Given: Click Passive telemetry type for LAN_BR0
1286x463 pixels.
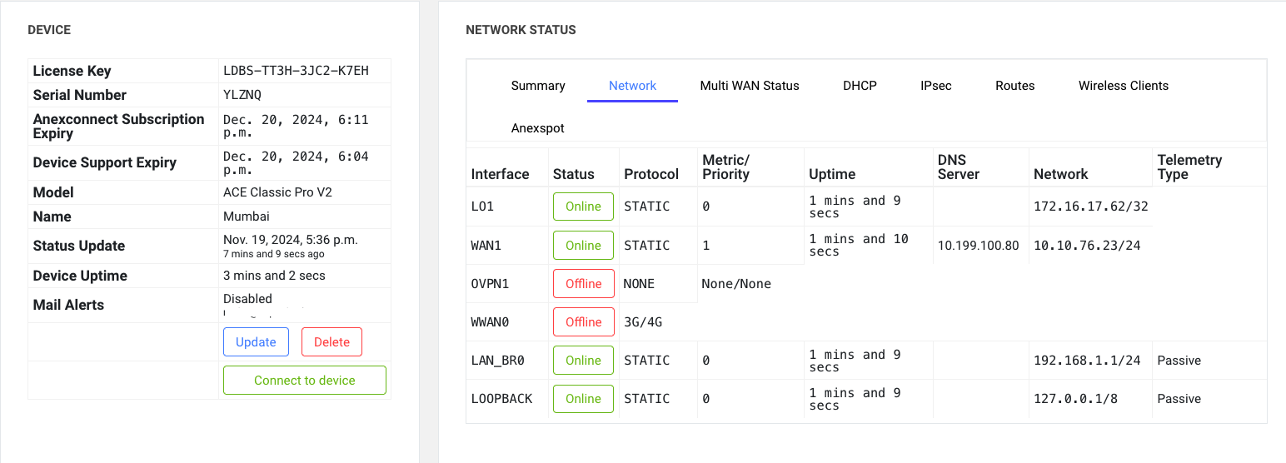Looking at the screenshot, I should 1179,361.
